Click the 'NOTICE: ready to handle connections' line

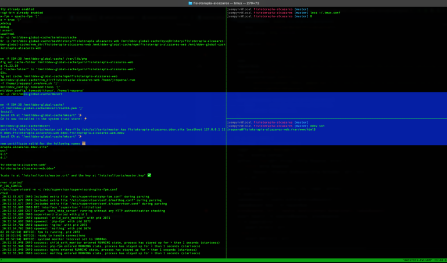coord(43,235)
